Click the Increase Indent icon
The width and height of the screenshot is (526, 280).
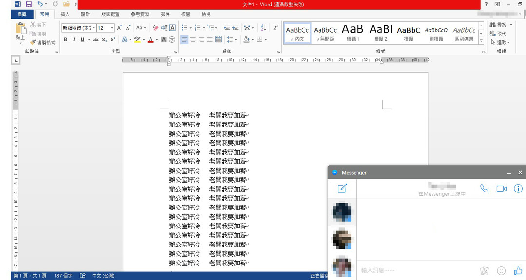(x=235, y=28)
